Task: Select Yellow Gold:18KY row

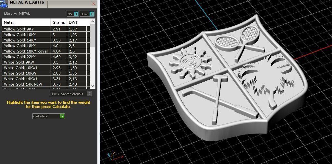Action: pos(46,46)
